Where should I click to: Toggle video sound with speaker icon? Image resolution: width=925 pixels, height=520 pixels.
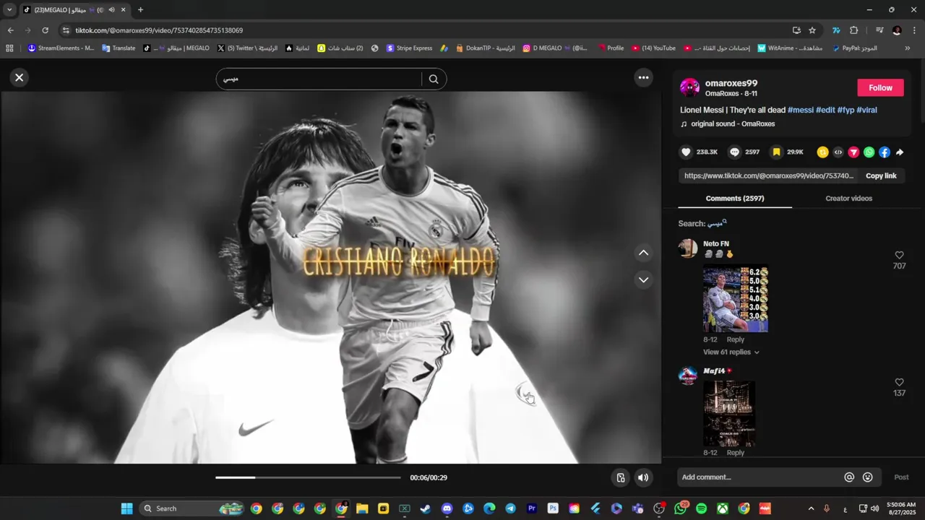tap(643, 477)
